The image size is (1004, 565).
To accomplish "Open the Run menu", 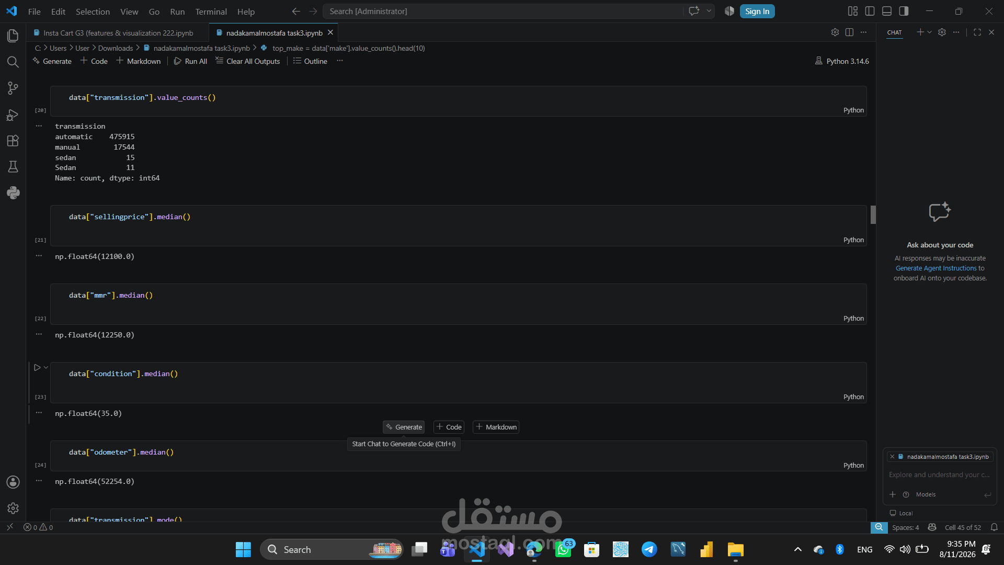I will point(177,12).
